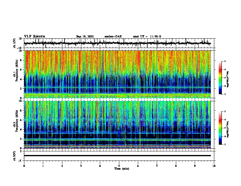Pick the ch.1 spectrogram color scale bar
The height and width of the screenshot is (186, 241).
220,78
